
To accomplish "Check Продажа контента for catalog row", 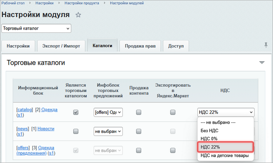I will coord(138,112).
